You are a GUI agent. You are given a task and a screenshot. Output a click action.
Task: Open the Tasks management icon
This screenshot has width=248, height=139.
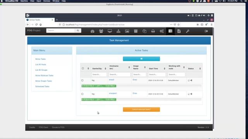point(170,31)
